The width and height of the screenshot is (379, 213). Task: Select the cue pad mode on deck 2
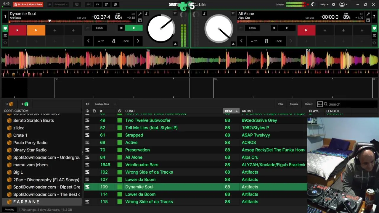click(375, 29)
